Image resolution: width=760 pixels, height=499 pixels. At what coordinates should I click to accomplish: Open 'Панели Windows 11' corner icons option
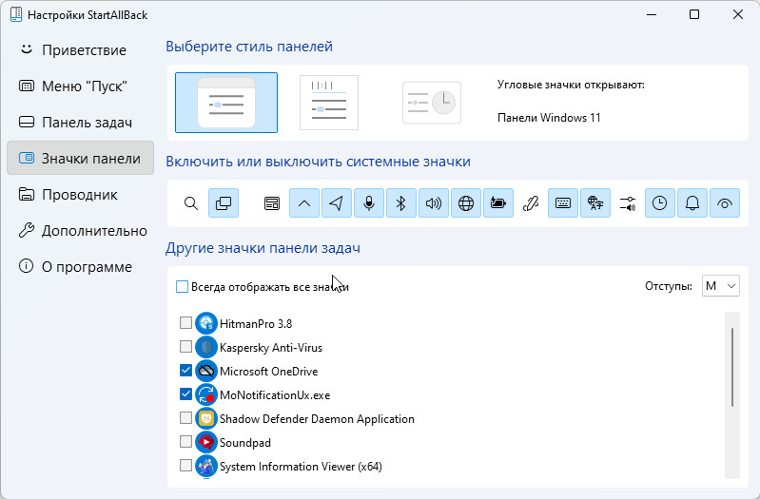tap(549, 118)
